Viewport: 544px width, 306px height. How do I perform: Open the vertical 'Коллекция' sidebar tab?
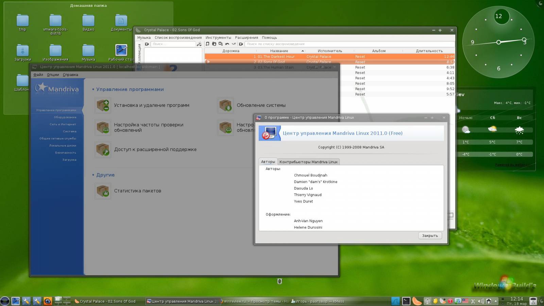[x=139, y=53]
